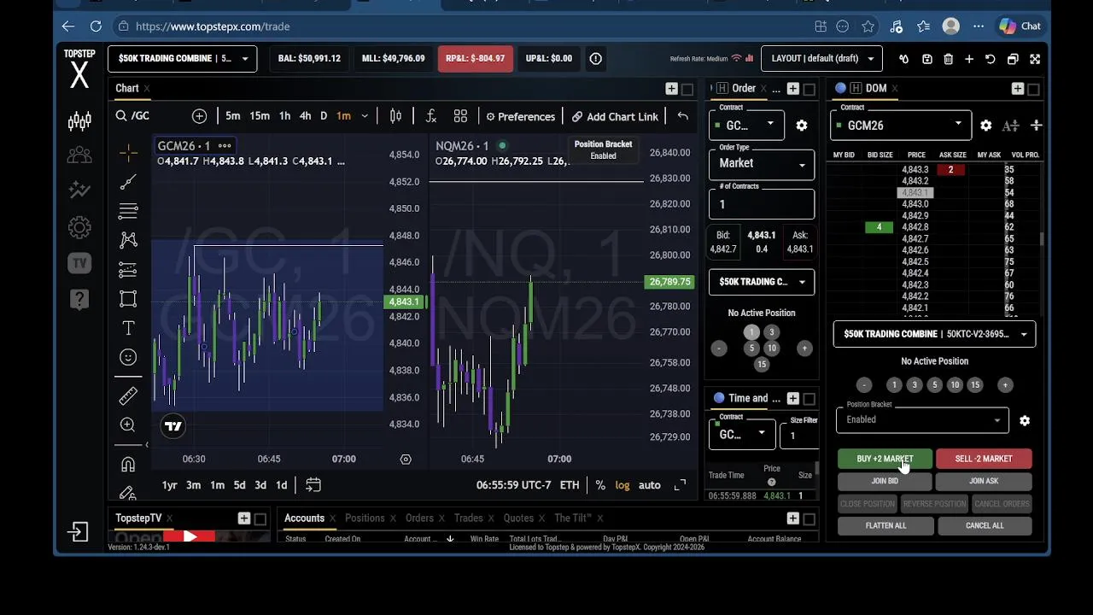The width and height of the screenshot is (1093, 615).
Task: Click the CANCEL ALL button
Action: tap(985, 526)
